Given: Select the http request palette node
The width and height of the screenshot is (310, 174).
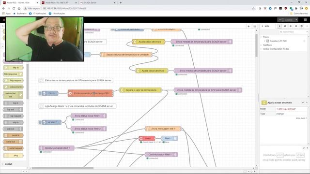Looking at the screenshot, I should (x=13, y=81).
